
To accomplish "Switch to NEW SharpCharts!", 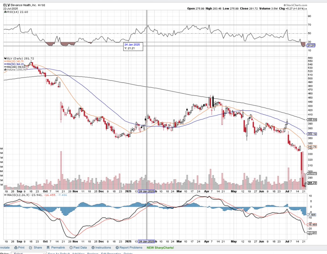I will [x=160, y=247].
